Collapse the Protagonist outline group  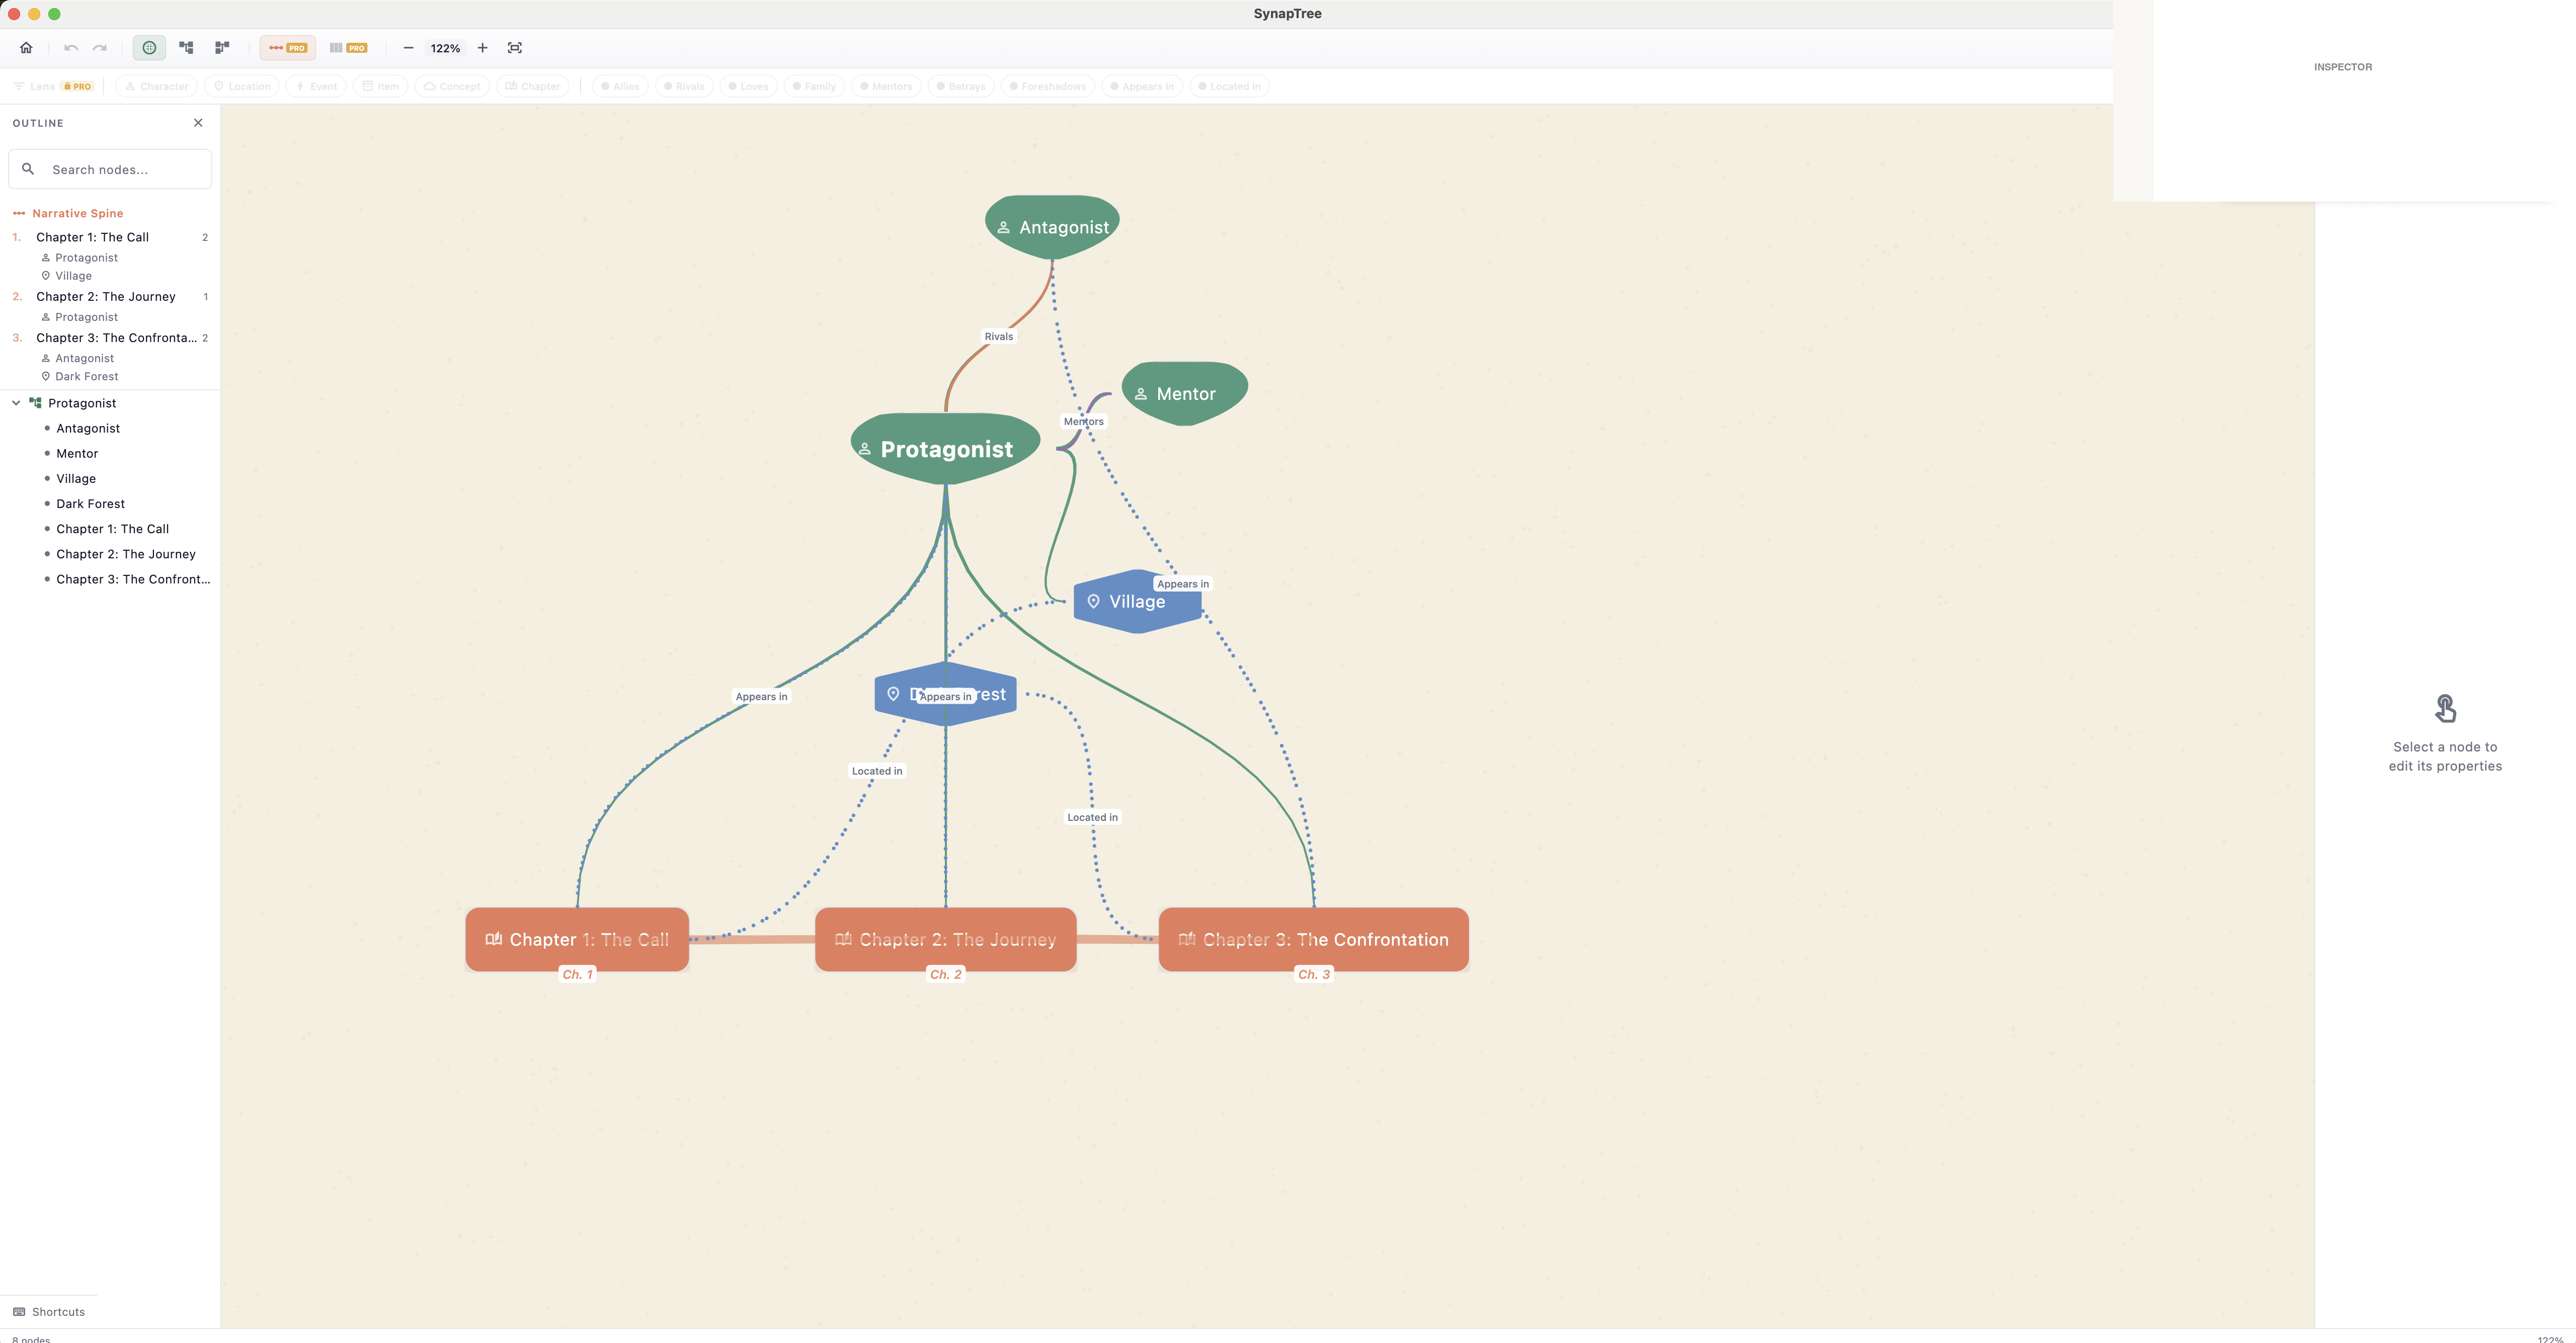click(x=15, y=402)
